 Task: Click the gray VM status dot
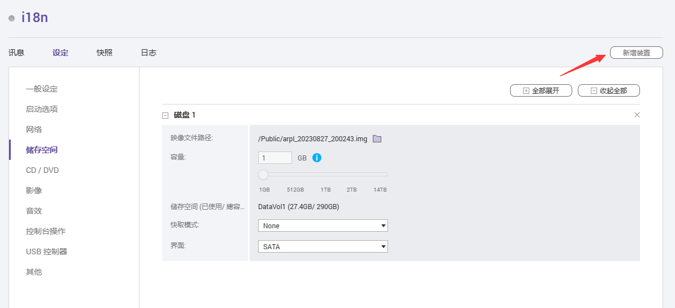coord(12,19)
